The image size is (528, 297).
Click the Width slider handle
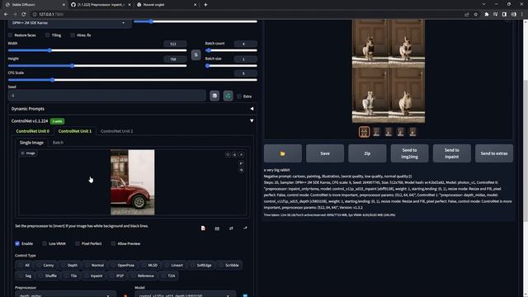tap(49, 50)
